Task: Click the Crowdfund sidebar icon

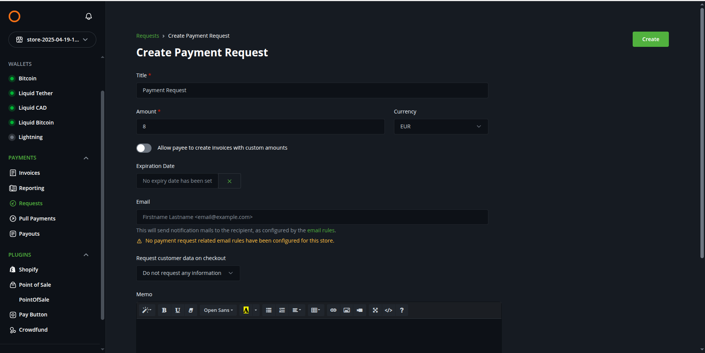Action: coord(13,330)
